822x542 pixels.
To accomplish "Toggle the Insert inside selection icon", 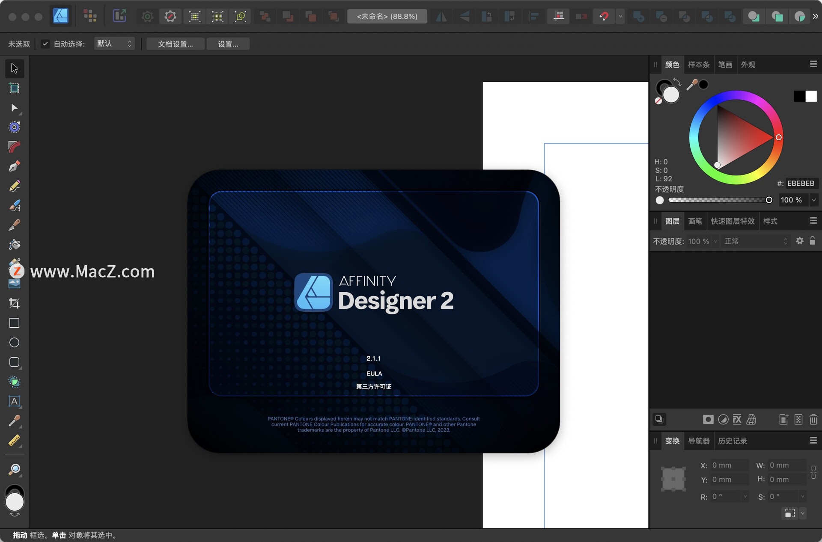I will 799,17.
